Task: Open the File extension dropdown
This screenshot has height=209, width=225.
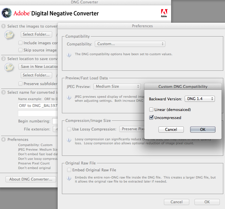Action: pyautogui.click(x=55, y=129)
